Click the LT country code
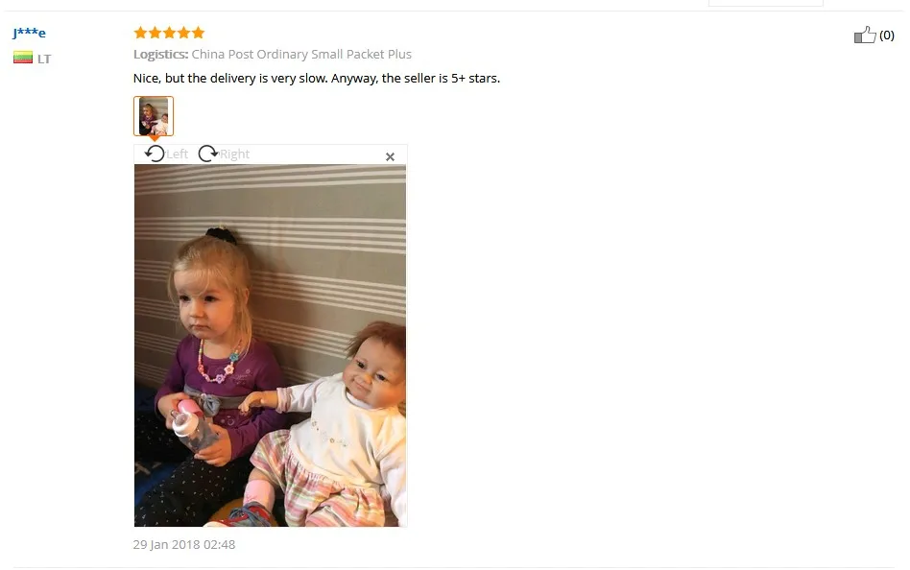Screen dimensions: 910x570 pyautogui.click(x=44, y=59)
